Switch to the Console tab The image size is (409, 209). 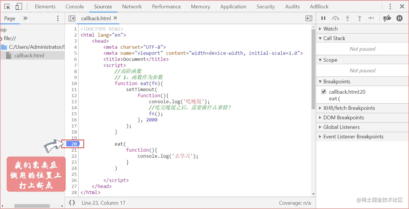click(75, 6)
